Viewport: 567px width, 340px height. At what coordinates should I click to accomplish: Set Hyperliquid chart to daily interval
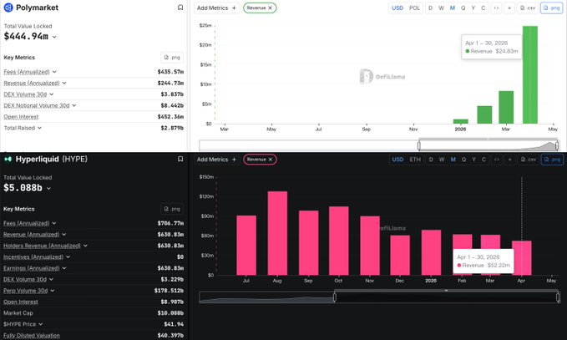(x=431, y=160)
